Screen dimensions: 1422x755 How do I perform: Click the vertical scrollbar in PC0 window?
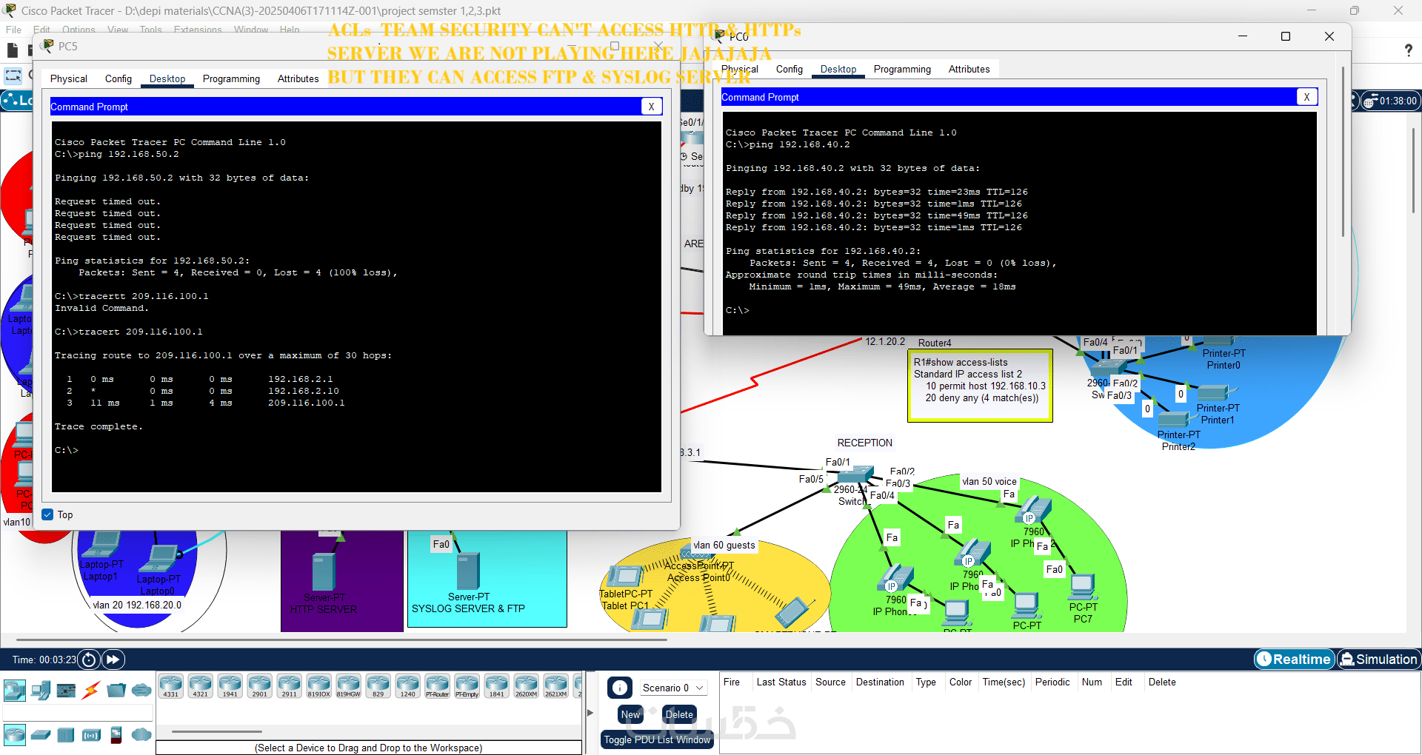coord(1343,152)
